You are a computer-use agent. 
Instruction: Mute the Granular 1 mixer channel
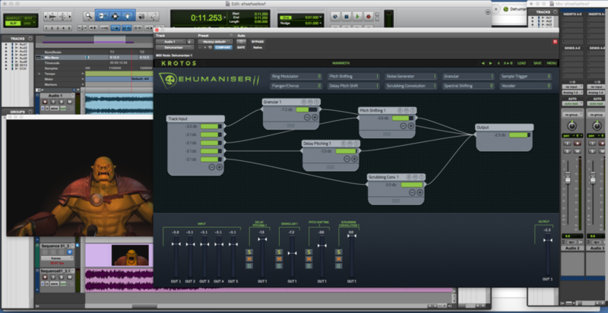coord(279,259)
